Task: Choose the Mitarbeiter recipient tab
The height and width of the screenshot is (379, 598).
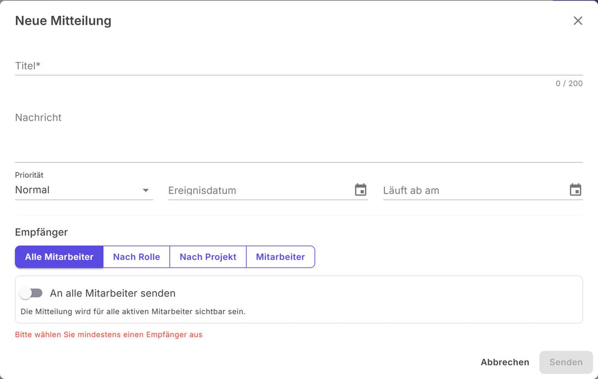Action: pos(281,257)
